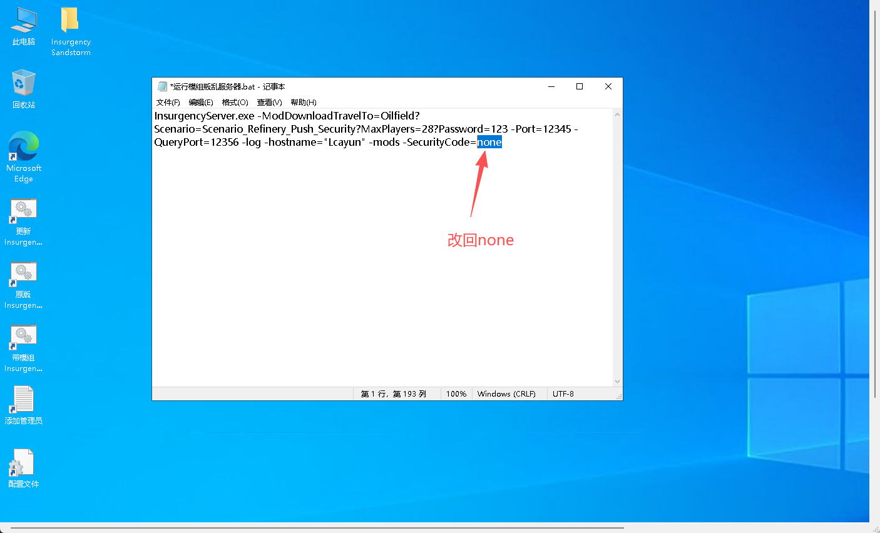Open the 帮助(H) menu
Image resolution: width=880 pixels, height=533 pixels.
point(304,103)
